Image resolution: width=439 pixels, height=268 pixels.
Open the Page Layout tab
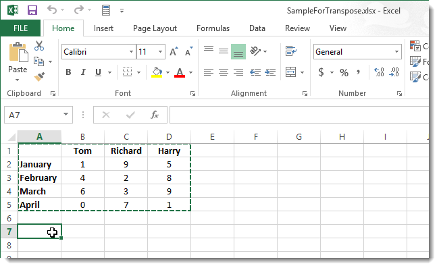pos(155,28)
